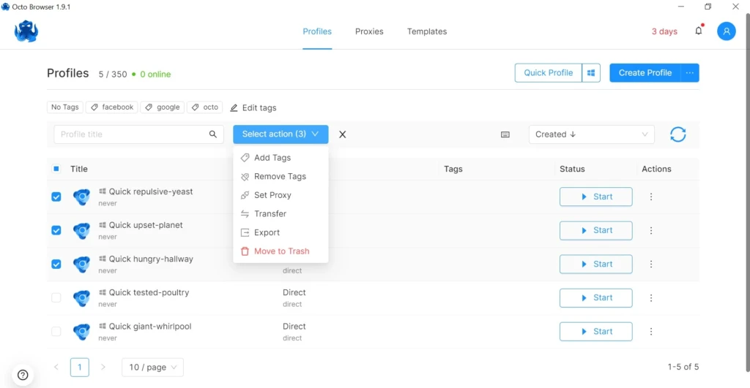Open Create Profile more options arrow

pos(689,73)
